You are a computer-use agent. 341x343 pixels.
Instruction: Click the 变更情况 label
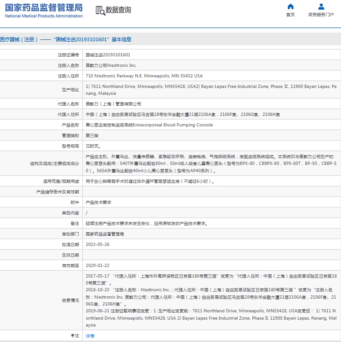[x=70, y=300]
